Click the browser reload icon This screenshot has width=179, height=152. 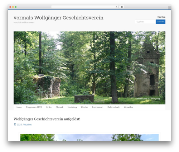[116, 7]
